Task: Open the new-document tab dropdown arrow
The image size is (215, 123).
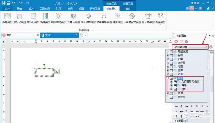Action: 85,35
